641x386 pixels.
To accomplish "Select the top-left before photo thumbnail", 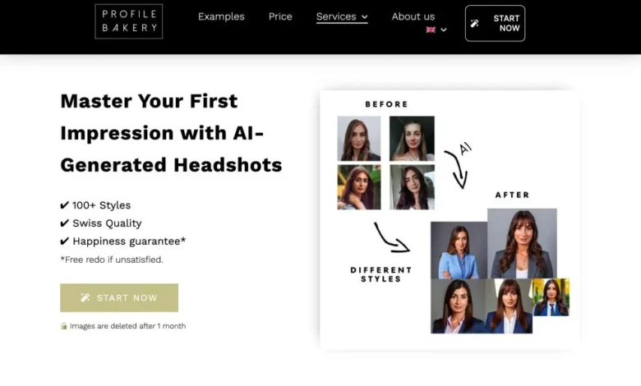I will [x=359, y=139].
